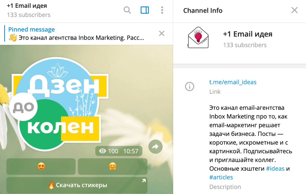Screen dimensions: 306x194
Task: Close the Channel Info panel
Action: 295,10
